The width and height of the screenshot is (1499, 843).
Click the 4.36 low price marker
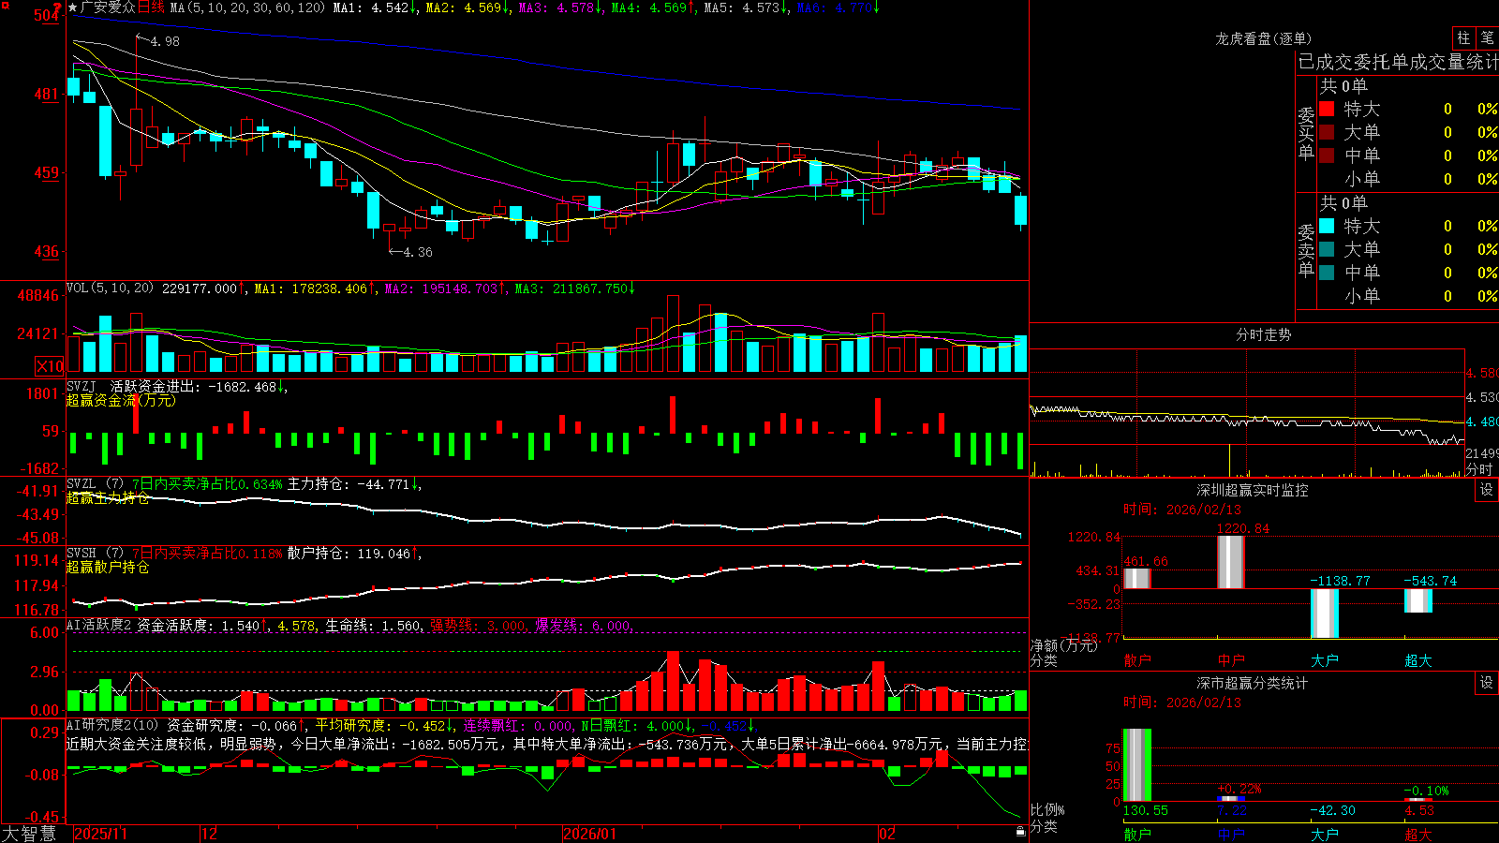411,252
